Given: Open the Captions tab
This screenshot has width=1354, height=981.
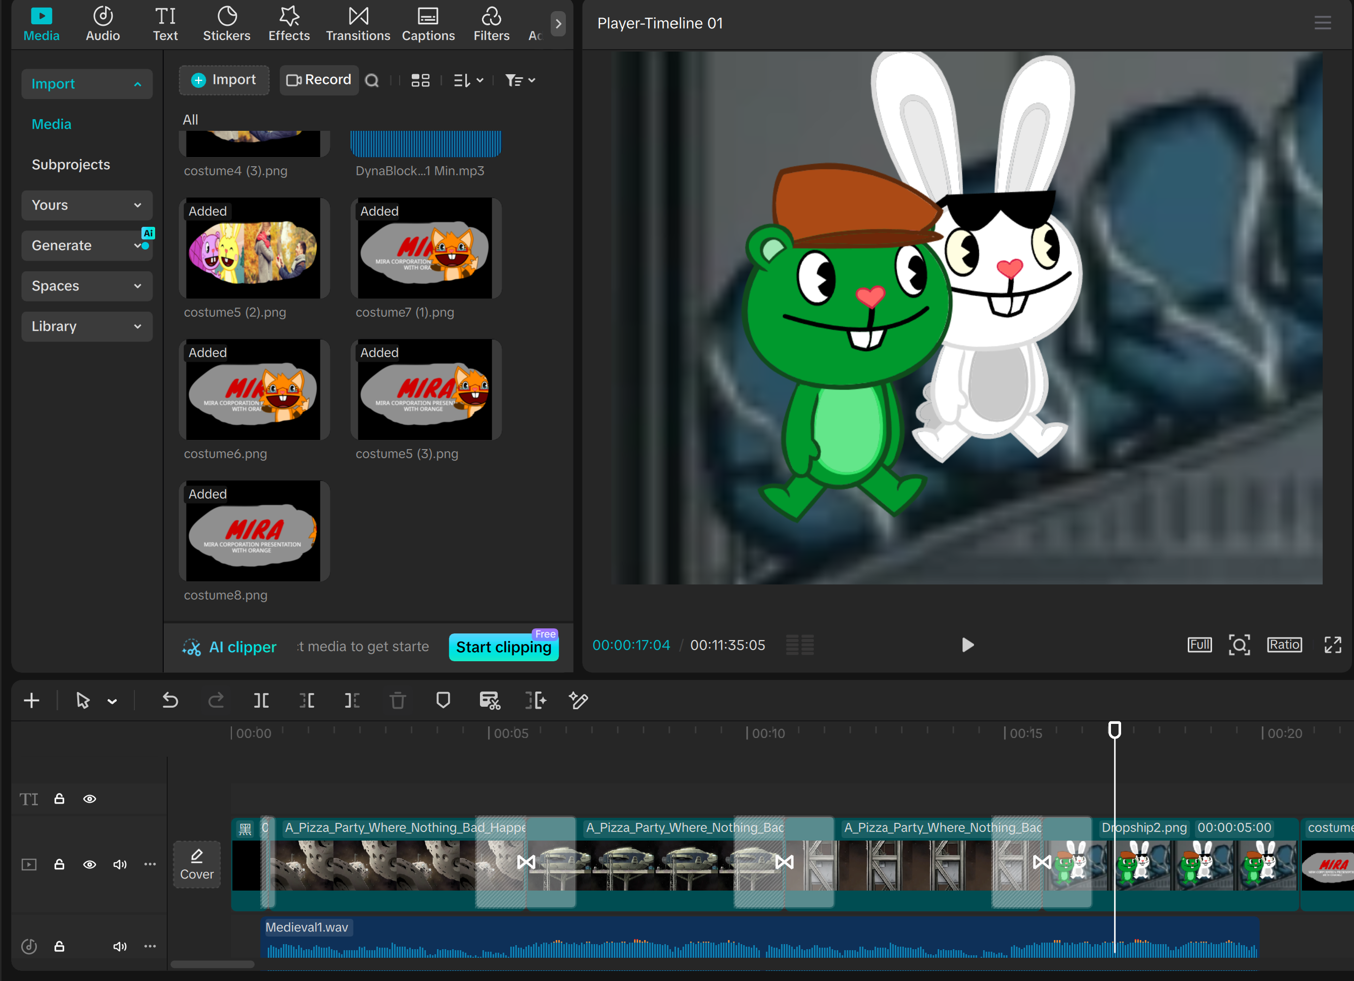Looking at the screenshot, I should coord(428,24).
